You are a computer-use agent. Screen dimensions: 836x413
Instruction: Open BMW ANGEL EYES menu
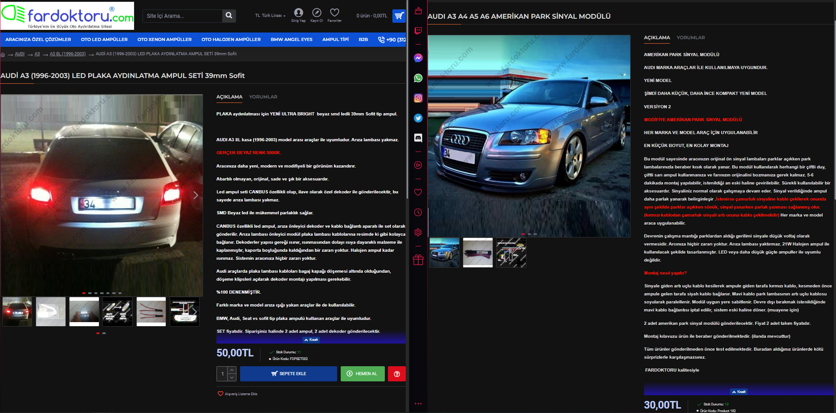tap(292, 40)
